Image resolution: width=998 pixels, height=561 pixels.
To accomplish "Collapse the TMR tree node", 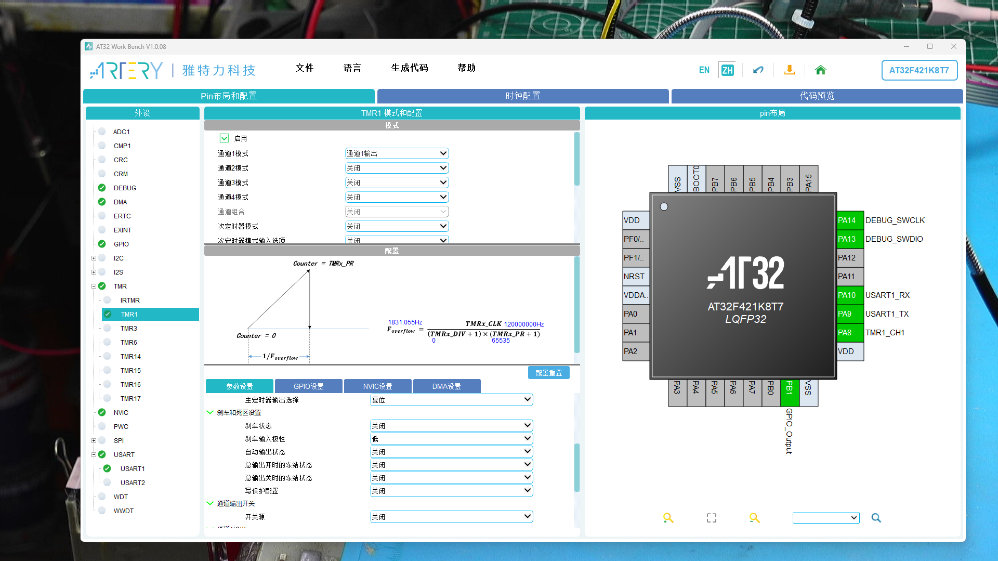I will (94, 286).
